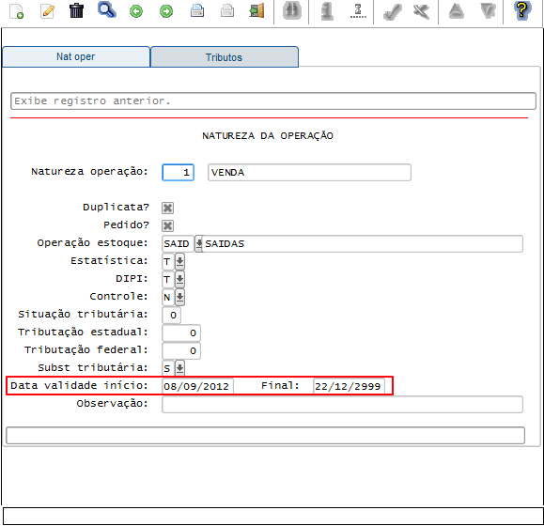Click the 'Situação tributária:' label

83,314
